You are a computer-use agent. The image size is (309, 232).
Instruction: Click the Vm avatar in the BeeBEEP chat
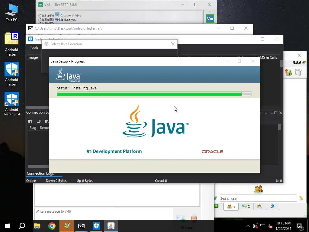point(210,18)
